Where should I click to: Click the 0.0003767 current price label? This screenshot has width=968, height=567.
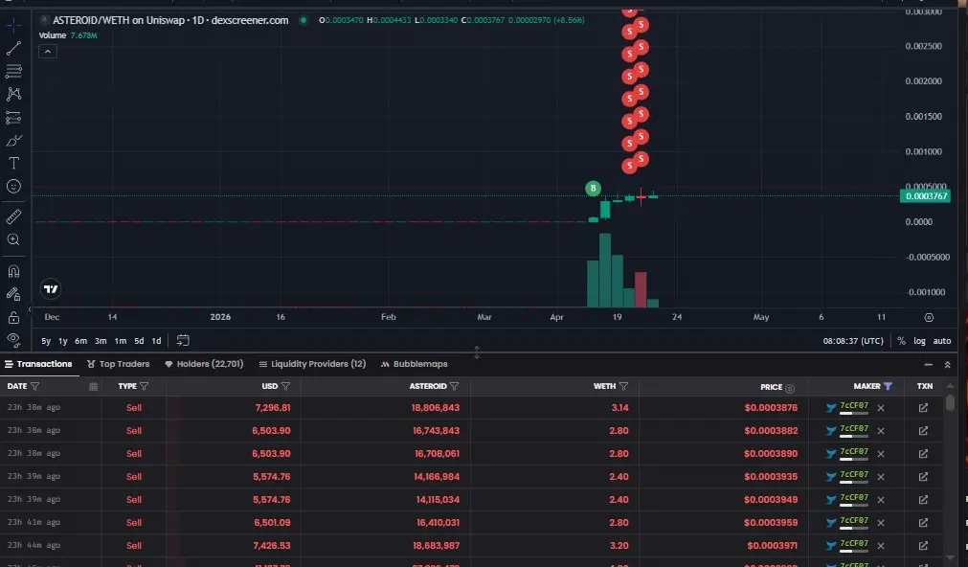pyautogui.click(x=925, y=196)
